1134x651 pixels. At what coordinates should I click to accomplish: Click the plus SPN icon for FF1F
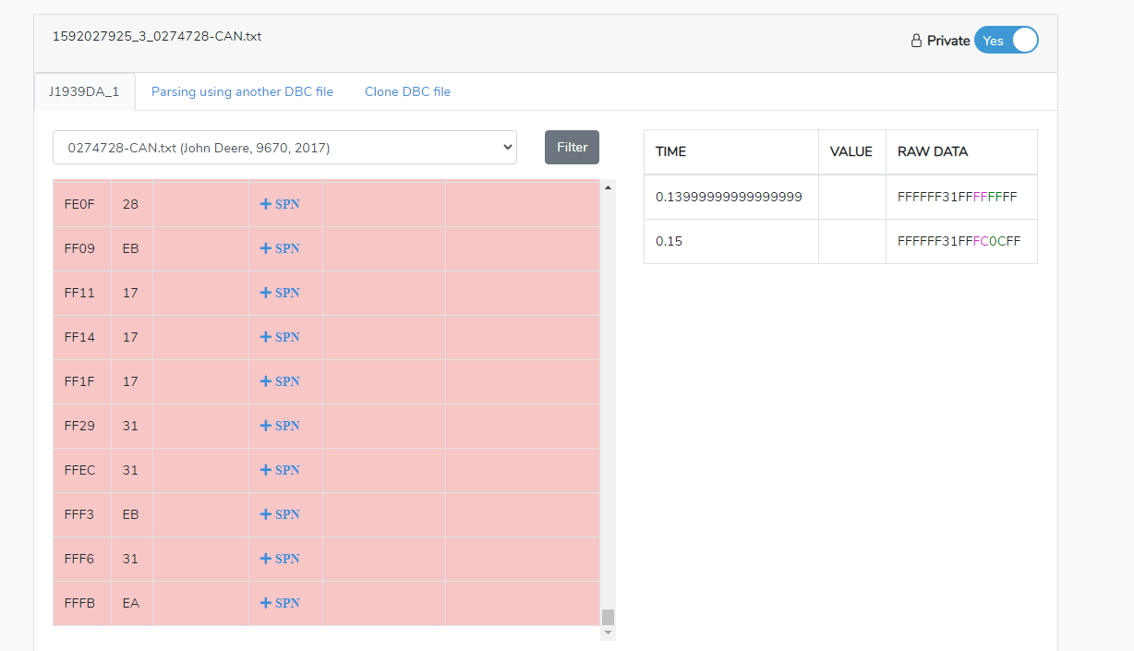coord(280,381)
